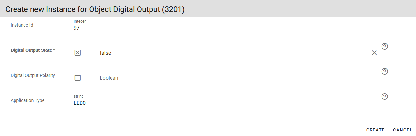Click the Application Type field with LED0
The width and height of the screenshot is (416, 136).
click(226, 103)
